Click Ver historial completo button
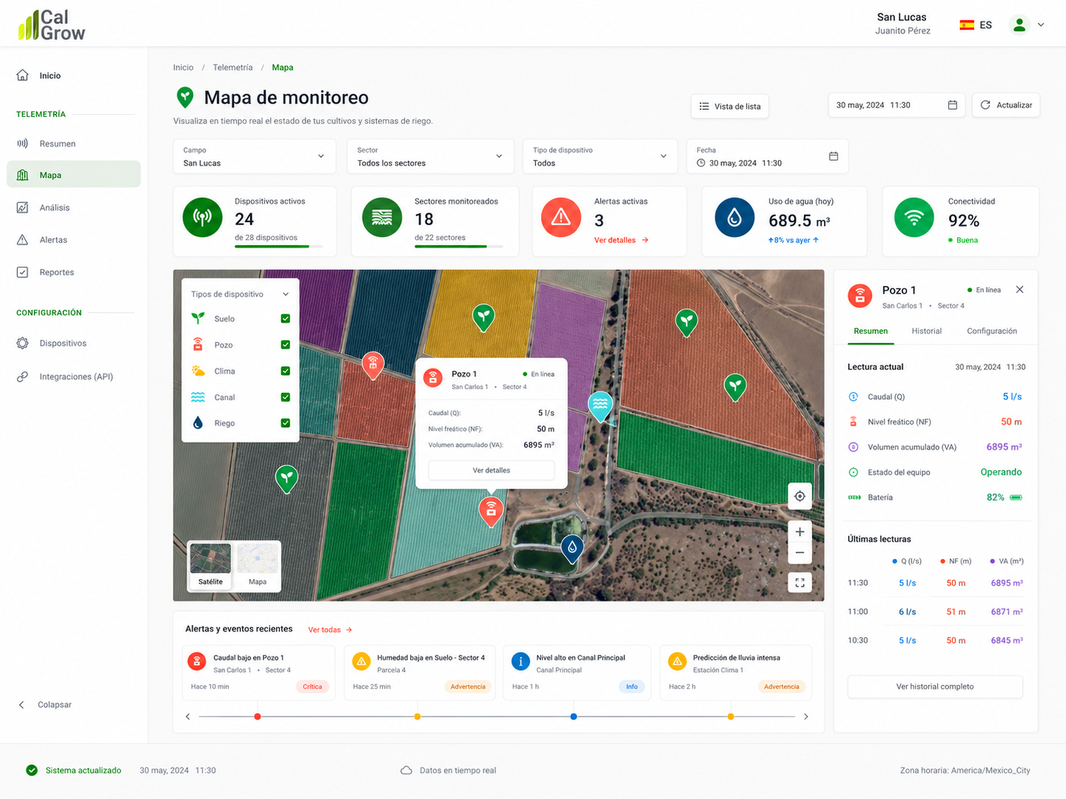The image size is (1066, 799). (935, 686)
